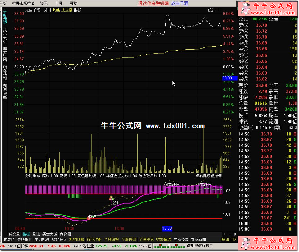Click the small square icon beside 统计
The height and width of the screenshot is (252, 299).
(220, 10)
